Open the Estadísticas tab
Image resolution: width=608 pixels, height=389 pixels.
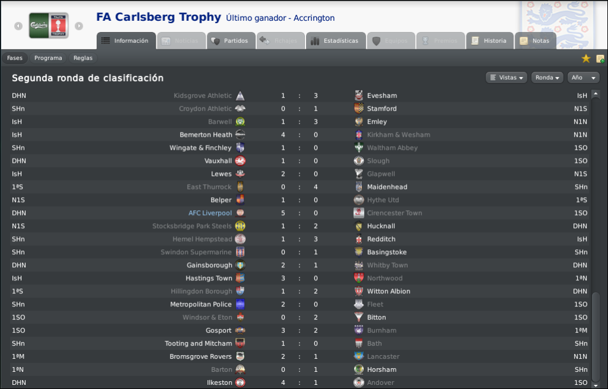pyautogui.click(x=336, y=41)
